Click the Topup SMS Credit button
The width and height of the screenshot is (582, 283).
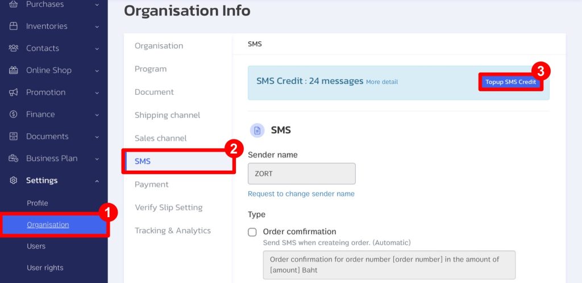511,82
